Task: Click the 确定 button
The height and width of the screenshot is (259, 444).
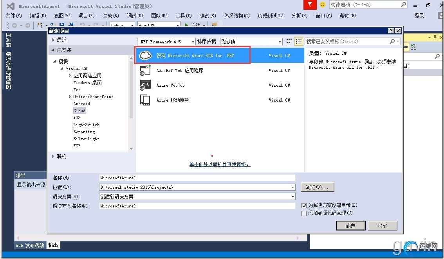Action: (x=351, y=226)
